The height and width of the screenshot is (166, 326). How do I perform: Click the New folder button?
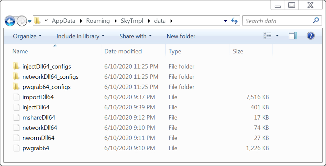[x=181, y=36]
